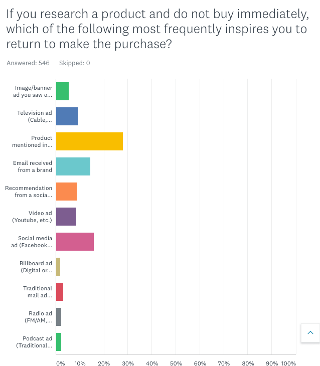Click the survey question title text
This screenshot has width=320, height=366.
[156, 29]
